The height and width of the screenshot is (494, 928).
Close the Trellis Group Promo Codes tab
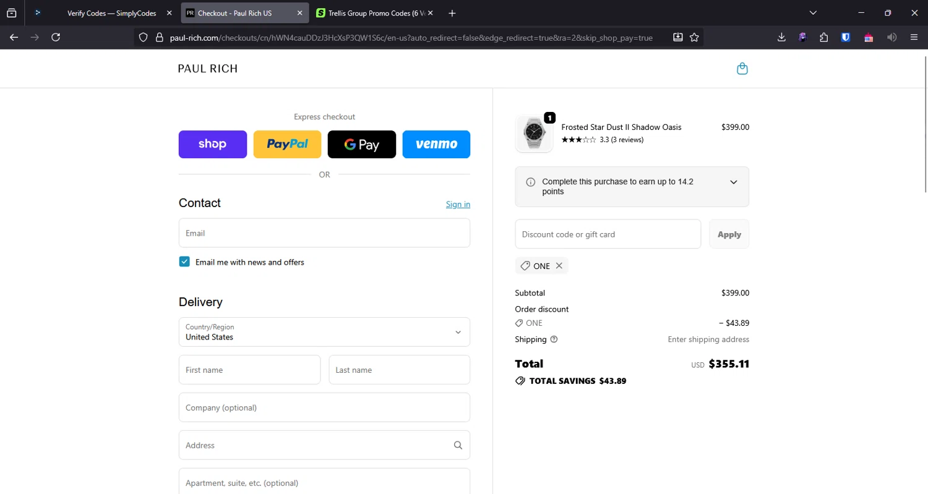point(430,13)
